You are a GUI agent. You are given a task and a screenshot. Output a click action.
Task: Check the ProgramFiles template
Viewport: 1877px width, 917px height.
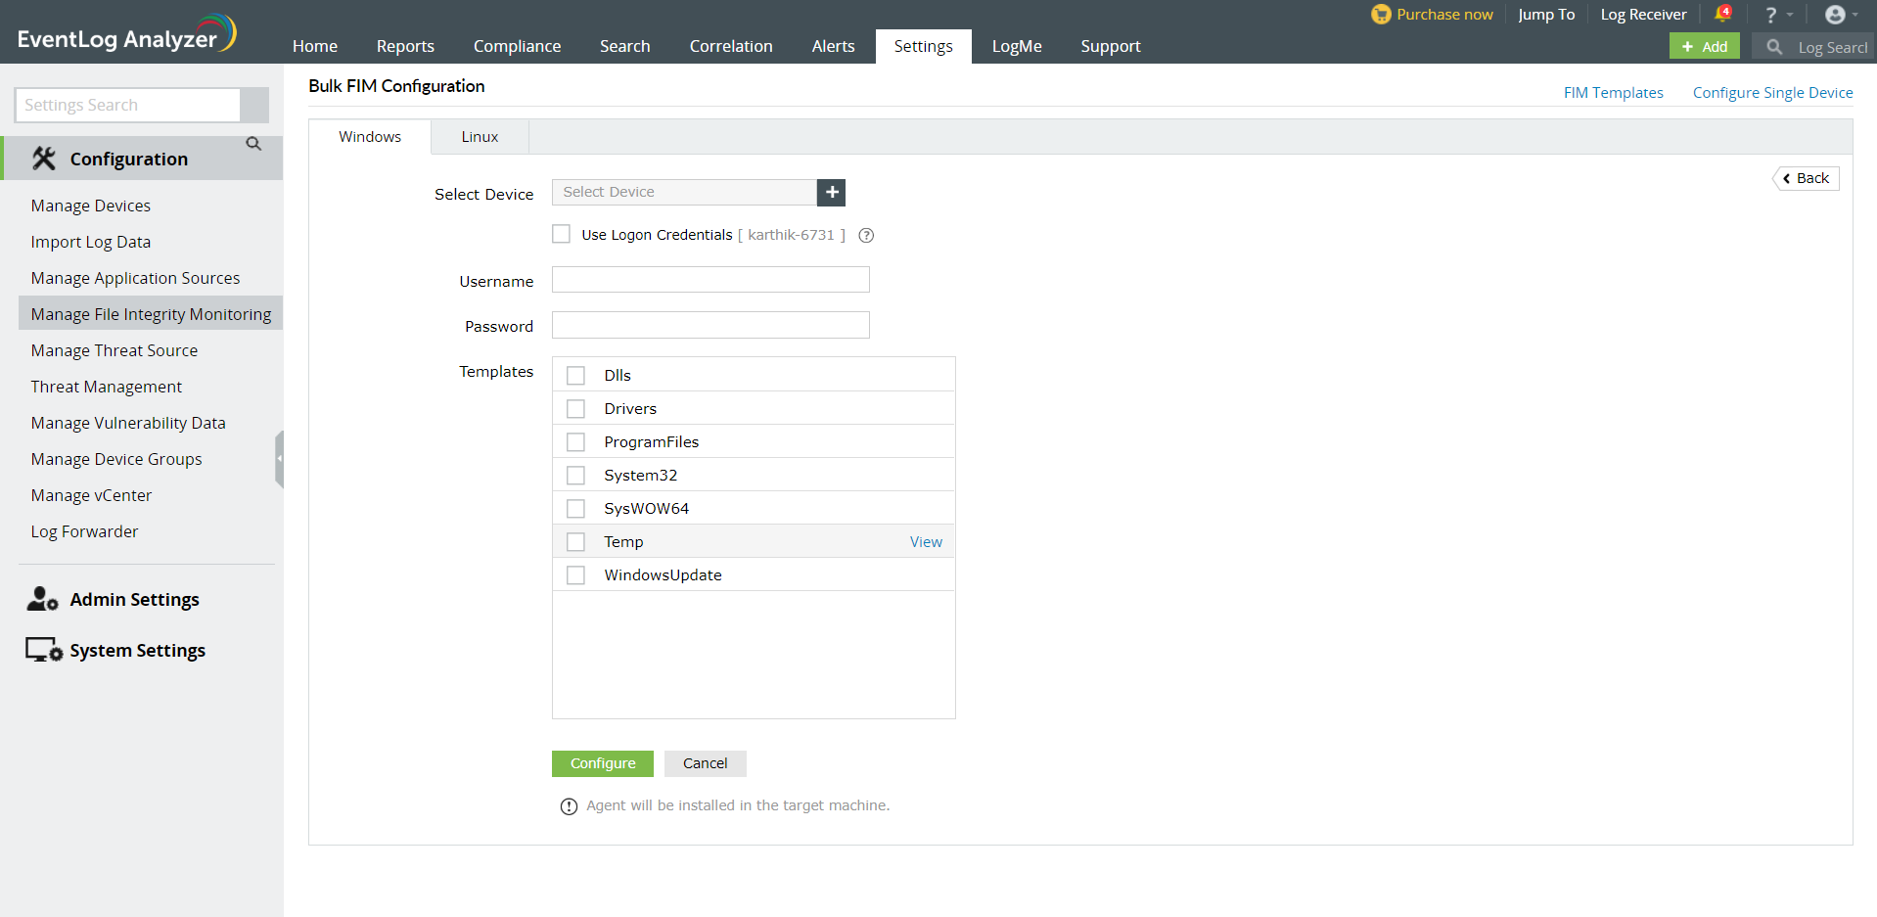(x=575, y=442)
